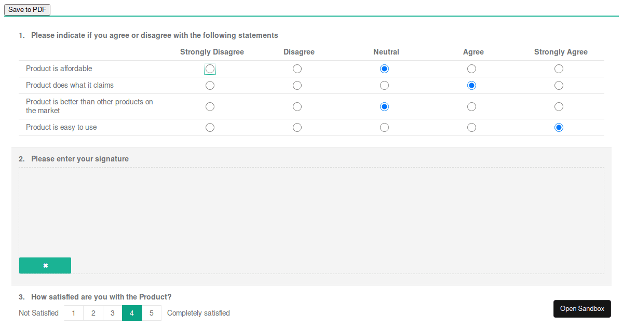623x327 pixels.
Task: Click the Save to PDF button
Action: click(27, 9)
